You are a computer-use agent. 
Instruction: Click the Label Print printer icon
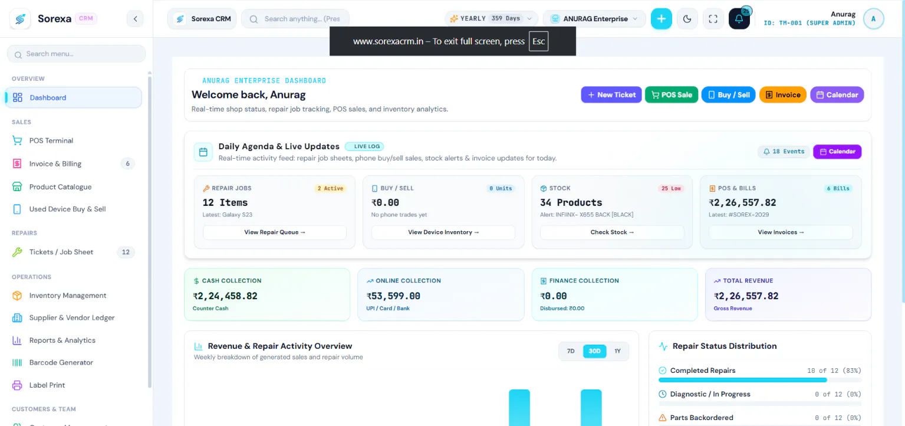pyautogui.click(x=18, y=385)
